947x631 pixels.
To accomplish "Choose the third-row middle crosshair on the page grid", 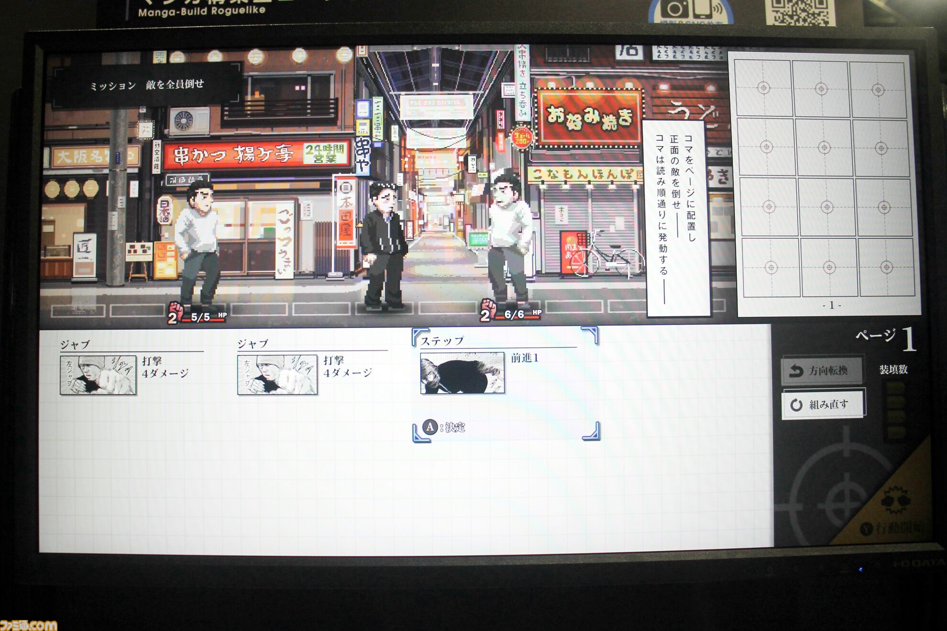I will pyautogui.click(x=827, y=207).
